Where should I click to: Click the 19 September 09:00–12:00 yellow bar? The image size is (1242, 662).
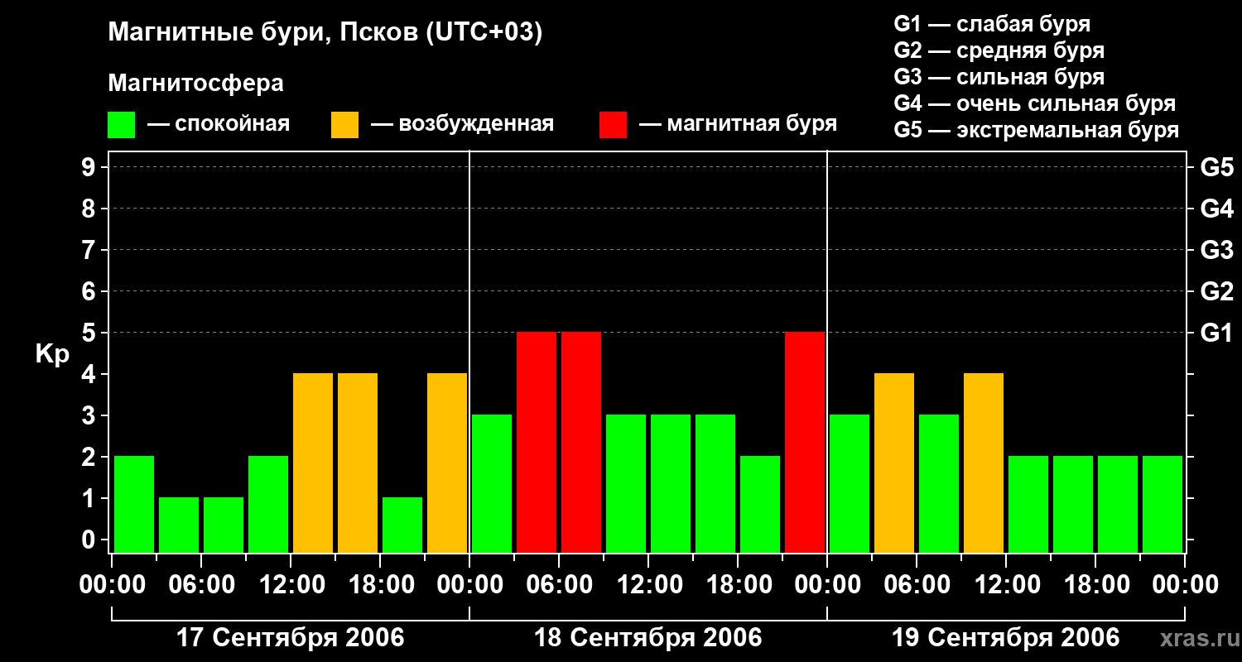click(984, 463)
